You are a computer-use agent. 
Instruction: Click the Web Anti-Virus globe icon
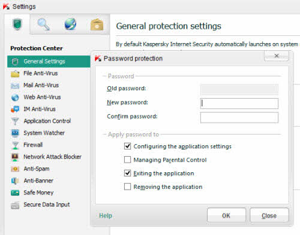tap(15, 97)
